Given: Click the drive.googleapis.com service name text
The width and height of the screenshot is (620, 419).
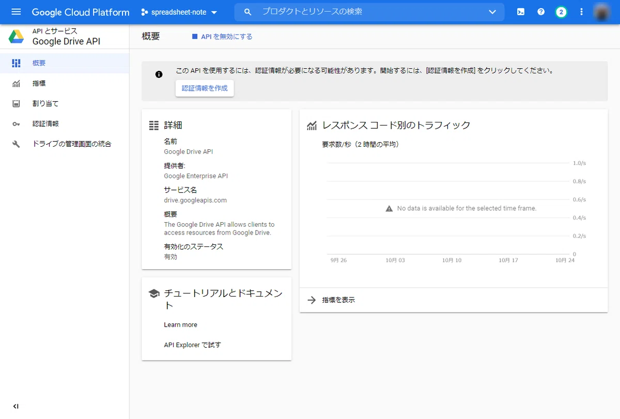Looking at the screenshot, I should tap(195, 200).
